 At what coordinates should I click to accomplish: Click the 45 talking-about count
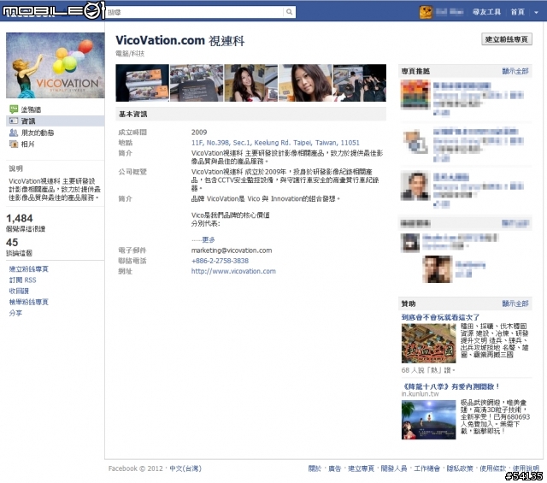[12, 243]
